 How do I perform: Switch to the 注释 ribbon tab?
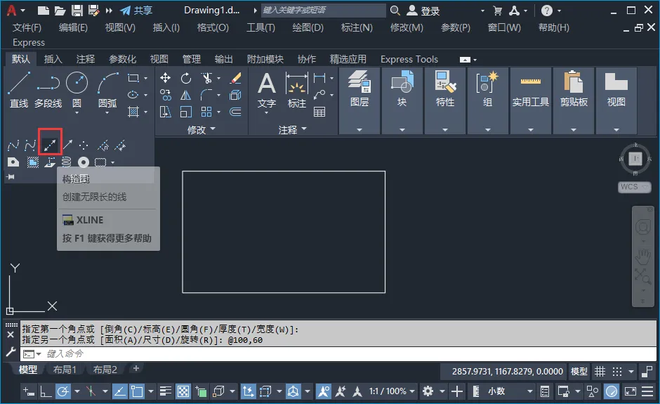pyautogui.click(x=86, y=59)
